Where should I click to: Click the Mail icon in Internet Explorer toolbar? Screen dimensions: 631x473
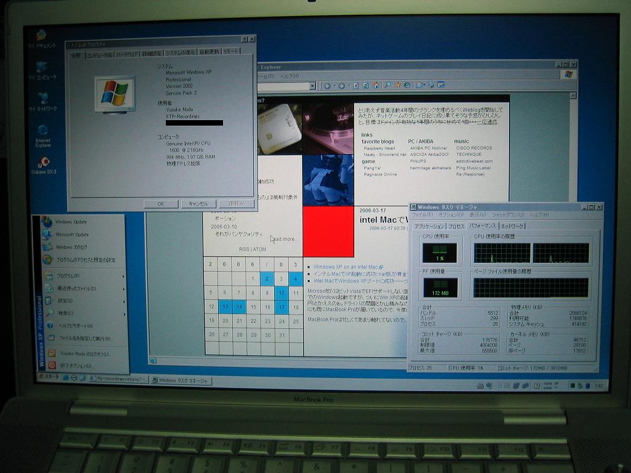[419, 85]
